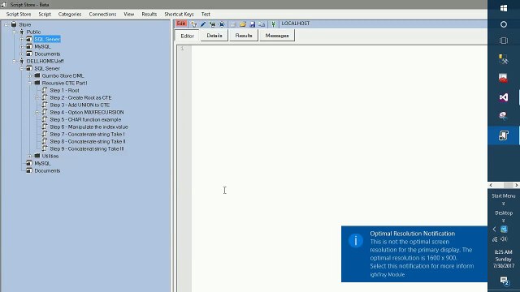This screenshot has height=292, width=520.
Task: Switch to the Editor tab
Action: tap(187, 36)
